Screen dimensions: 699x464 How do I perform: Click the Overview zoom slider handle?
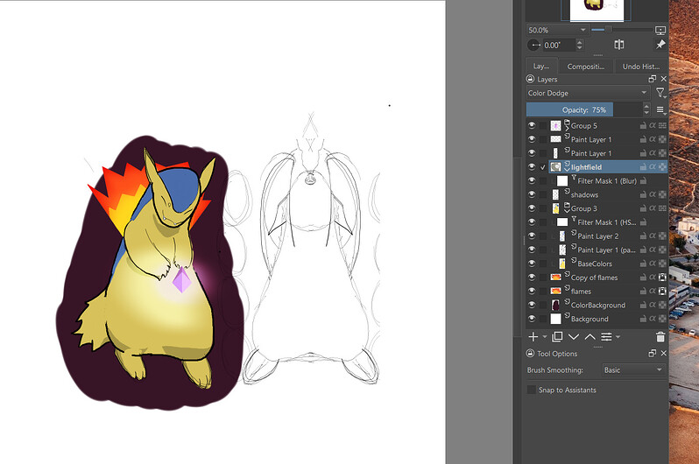click(x=608, y=30)
